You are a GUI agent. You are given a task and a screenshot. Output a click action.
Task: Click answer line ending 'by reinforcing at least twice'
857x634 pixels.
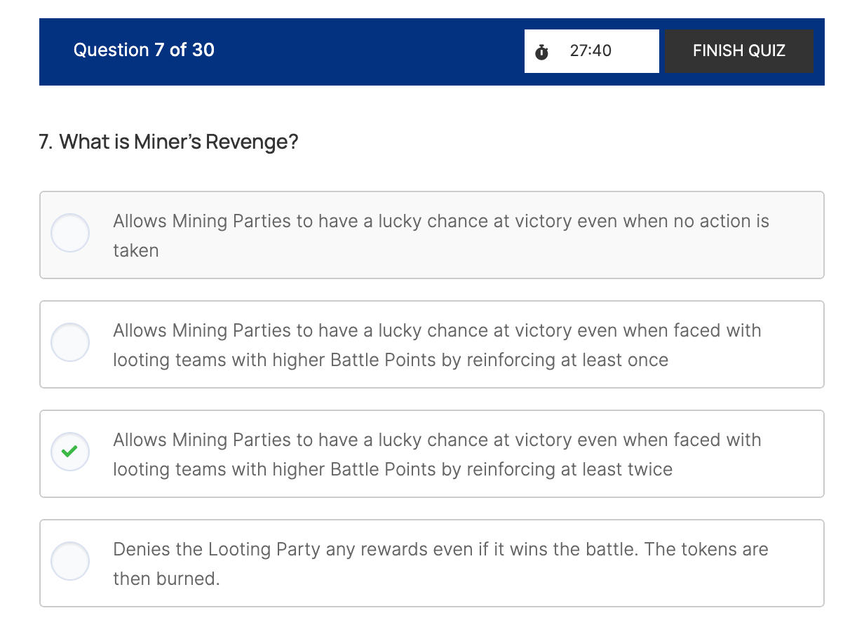pos(393,469)
